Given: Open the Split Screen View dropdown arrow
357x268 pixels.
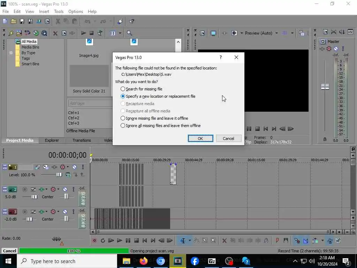Looking at the screenshot, I should [x=241, y=33].
